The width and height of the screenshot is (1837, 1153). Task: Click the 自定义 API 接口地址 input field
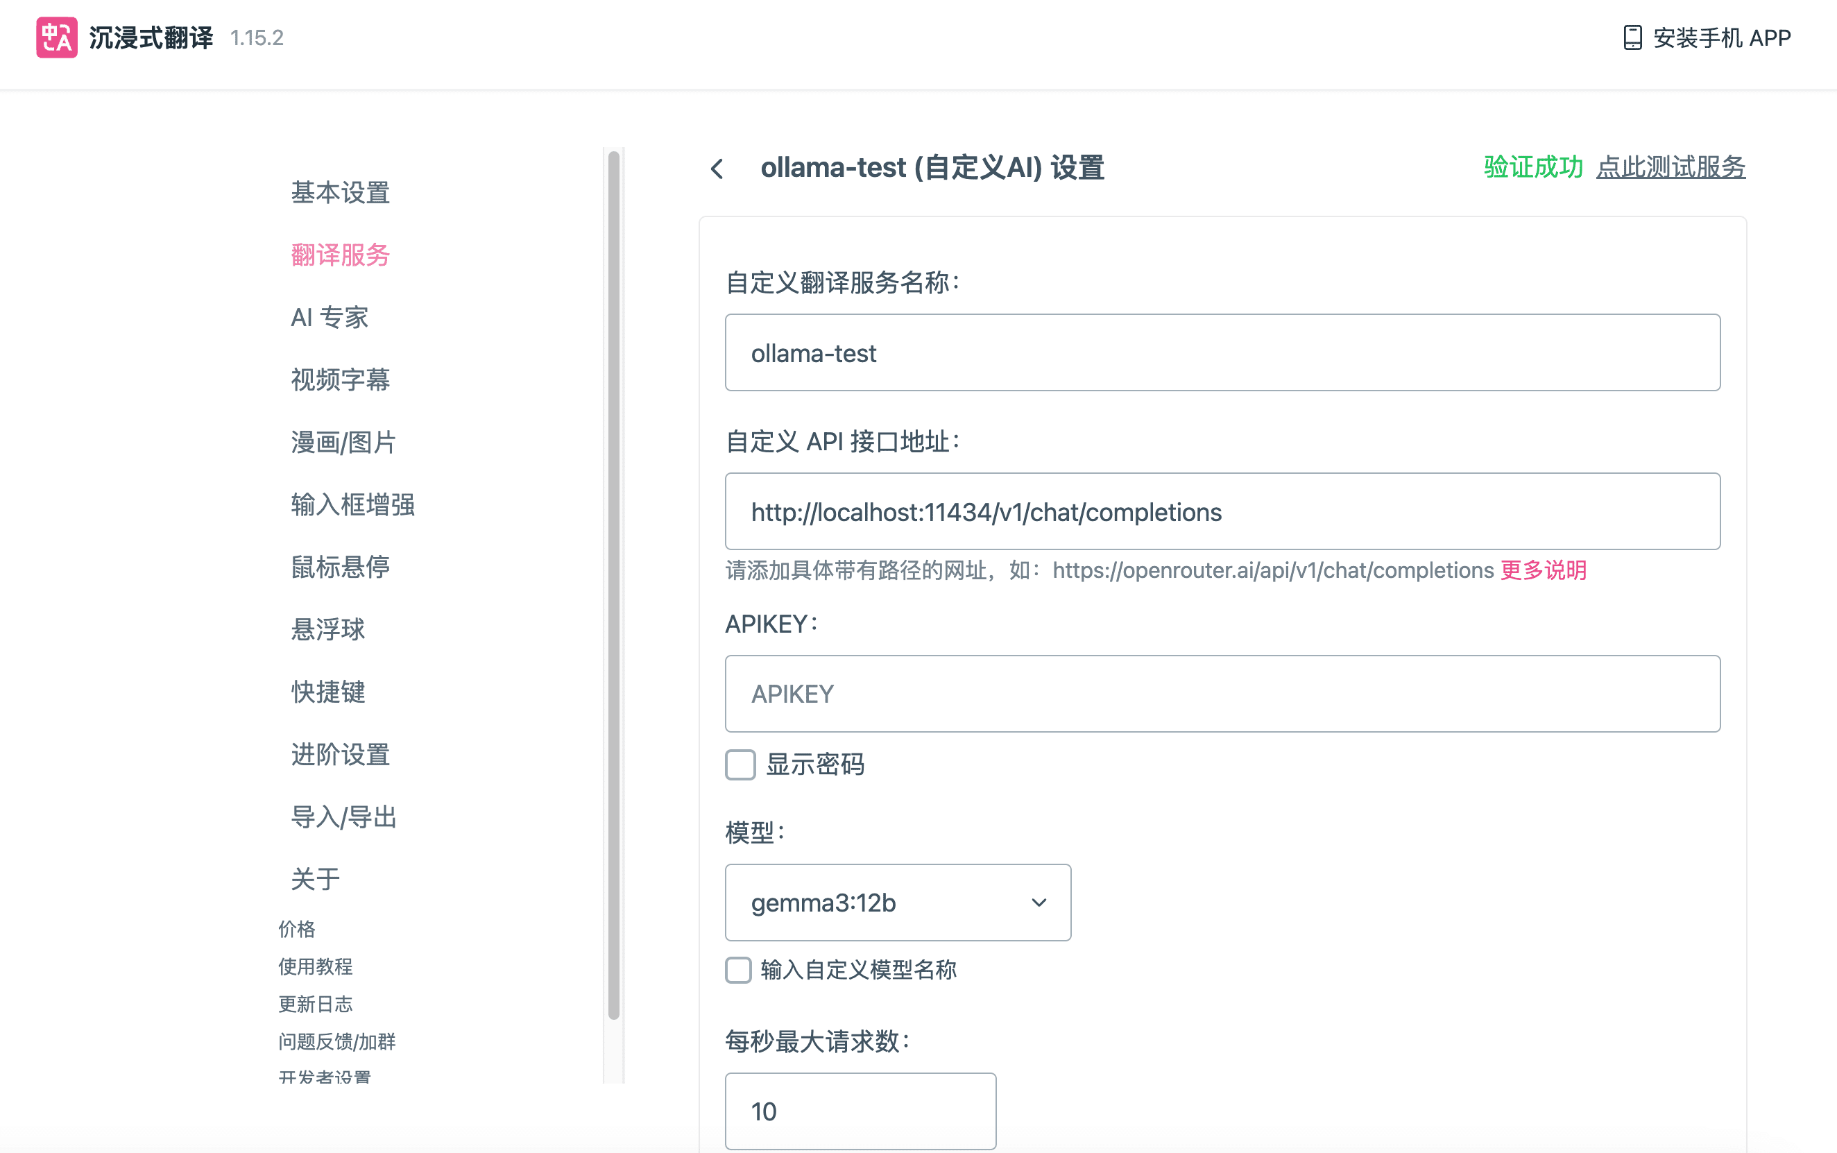coord(1222,511)
